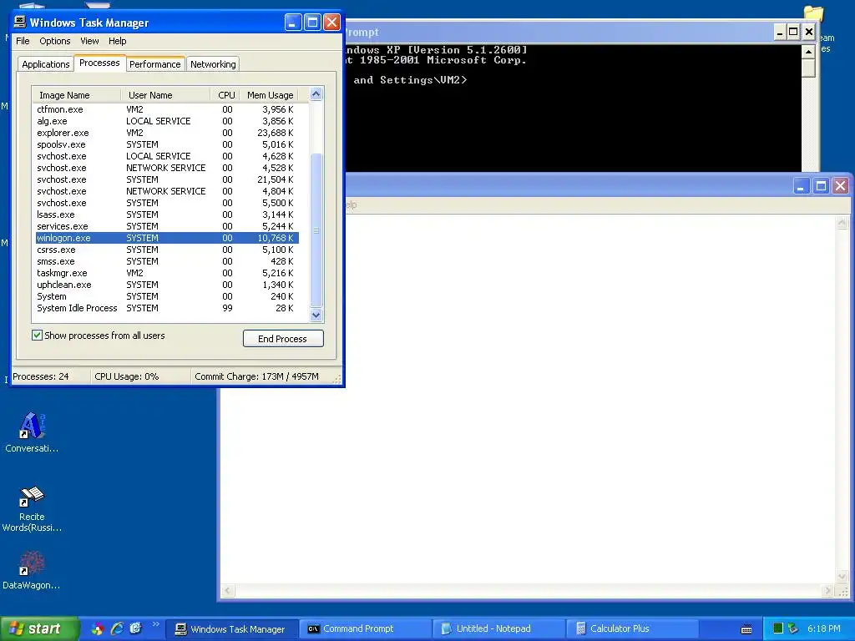Open the Start menu button

[39, 629]
